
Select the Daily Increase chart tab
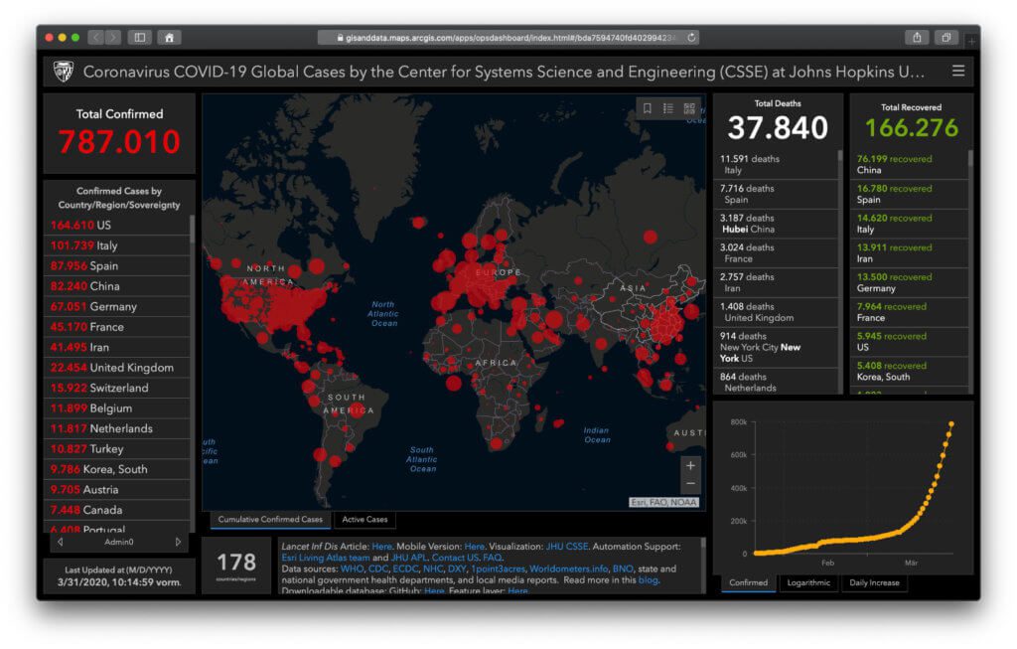(874, 582)
